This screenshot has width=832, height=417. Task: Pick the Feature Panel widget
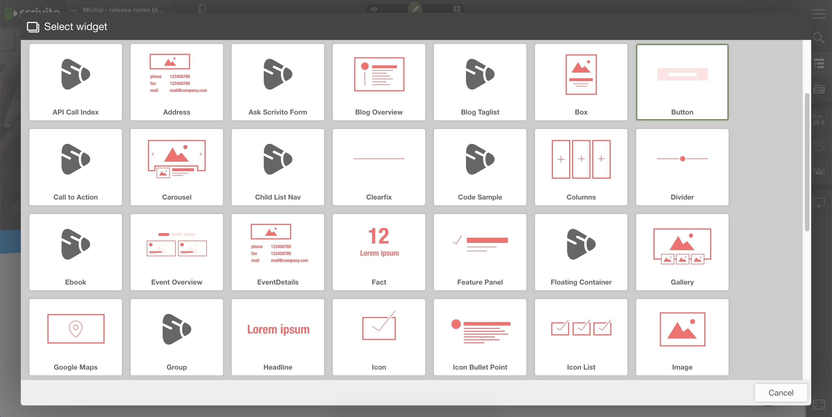(x=480, y=252)
